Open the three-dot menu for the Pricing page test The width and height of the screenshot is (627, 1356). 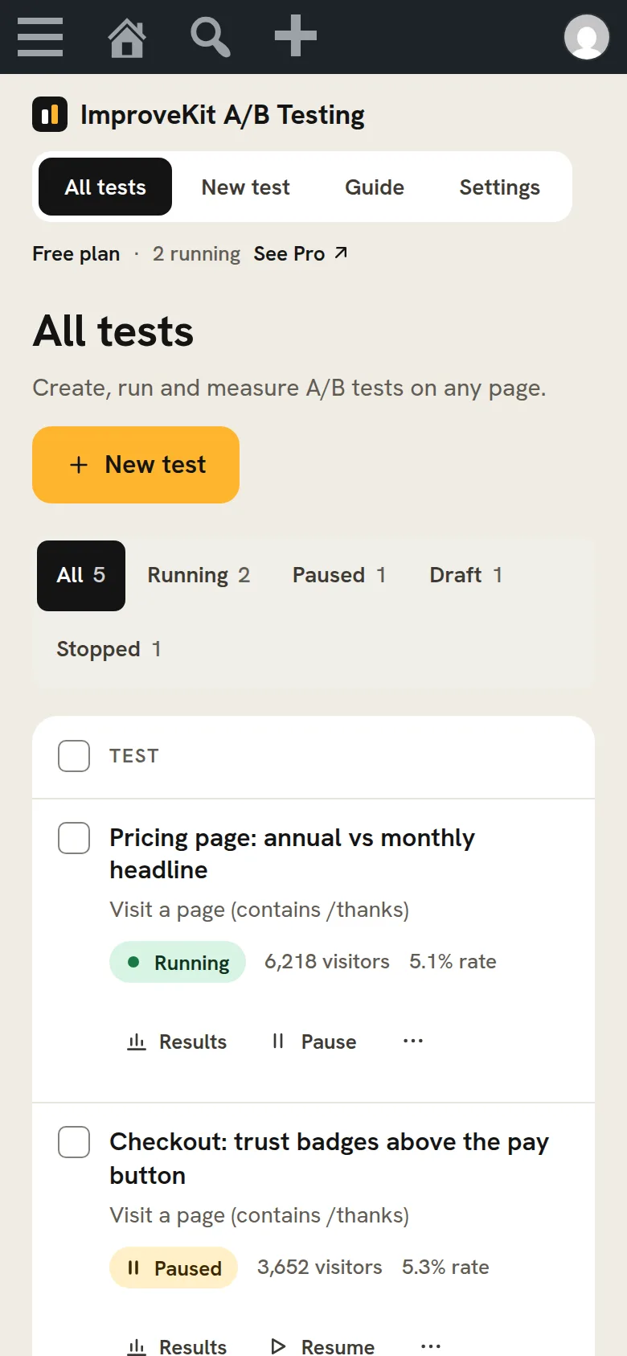[x=413, y=1041]
